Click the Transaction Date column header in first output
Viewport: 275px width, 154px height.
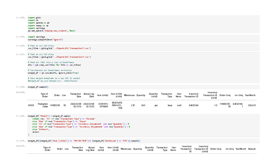pos(75,95)
